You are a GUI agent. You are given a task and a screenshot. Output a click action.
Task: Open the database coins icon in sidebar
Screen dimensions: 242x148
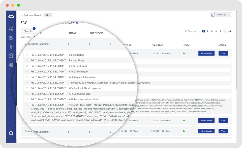click(x=11, y=38)
